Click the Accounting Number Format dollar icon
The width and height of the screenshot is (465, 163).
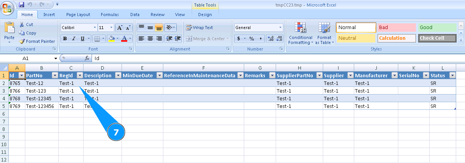click(238, 39)
